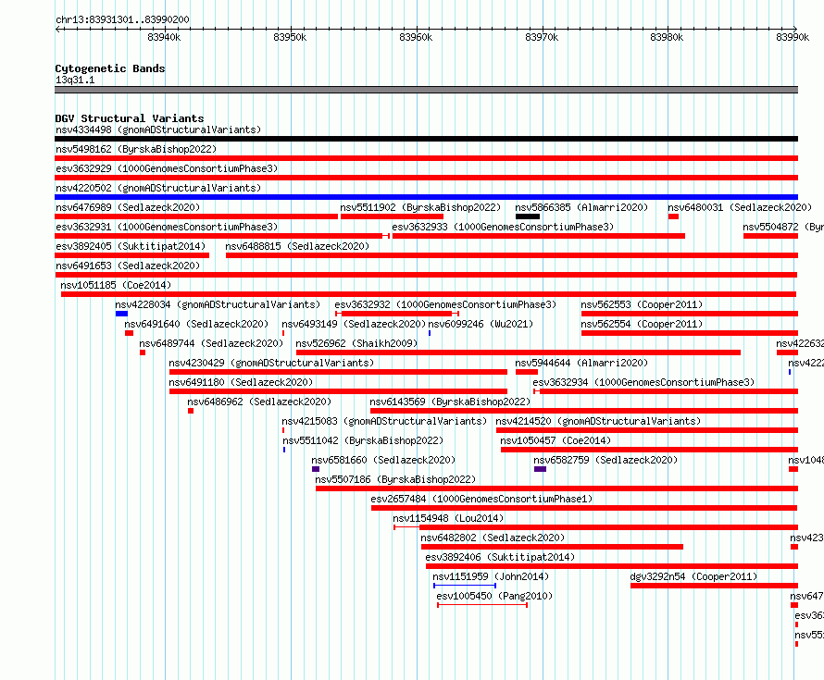Click nsv1050457 (Coe2014) label
The height and width of the screenshot is (680, 824).
[x=556, y=440]
